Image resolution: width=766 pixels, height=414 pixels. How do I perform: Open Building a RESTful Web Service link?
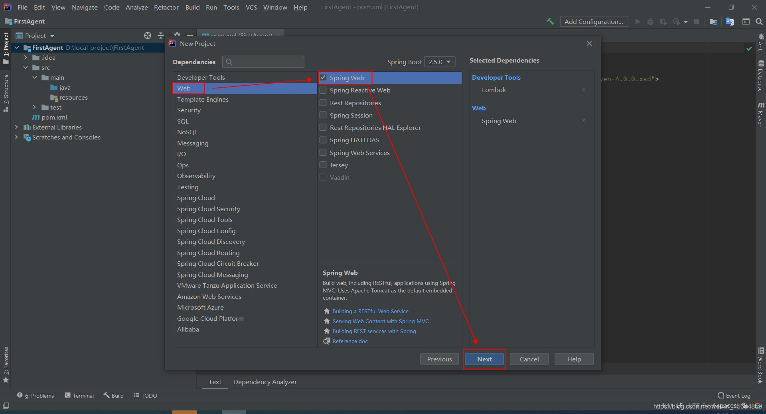pyautogui.click(x=370, y=311)
